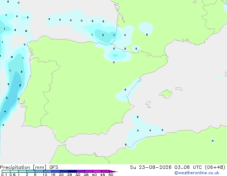Click the Mallorca island on the map
227x176 pixels.
(x=166, y=94)
